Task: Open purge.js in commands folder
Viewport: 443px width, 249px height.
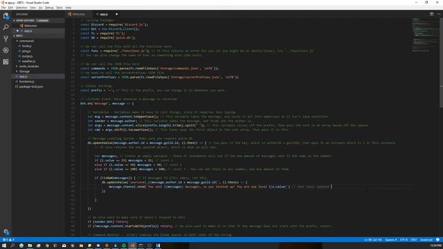Action: coord(27,56)
